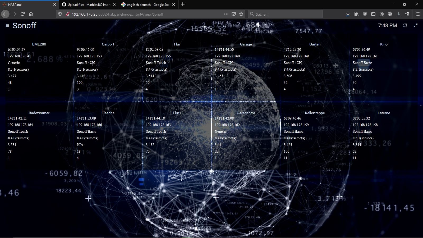Toggle HABPanel fullscreen with the arrows icon
The image size is (423, 238).
tap(416, 25)
